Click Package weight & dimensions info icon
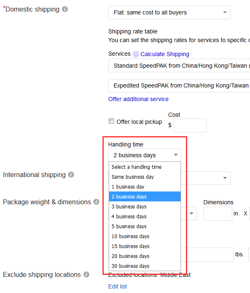The height and width of the screenshot is (293, 250). pyautogui.click(x=96, y=202)
